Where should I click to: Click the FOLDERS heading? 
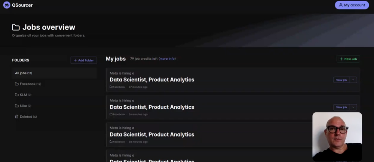coord(21,60)
